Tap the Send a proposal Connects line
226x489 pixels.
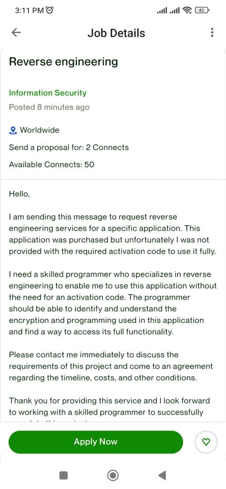click(69, 147)
